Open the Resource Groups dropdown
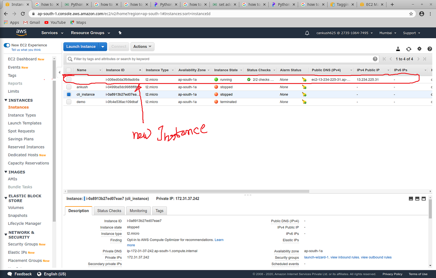Viewport: 436px width, 278px height. click(90, 33)
